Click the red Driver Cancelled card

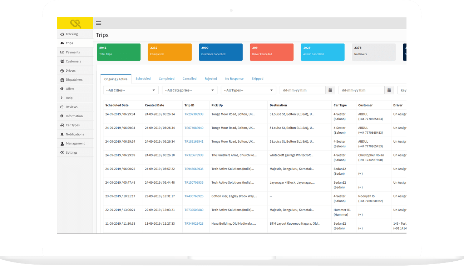[272, 52]
